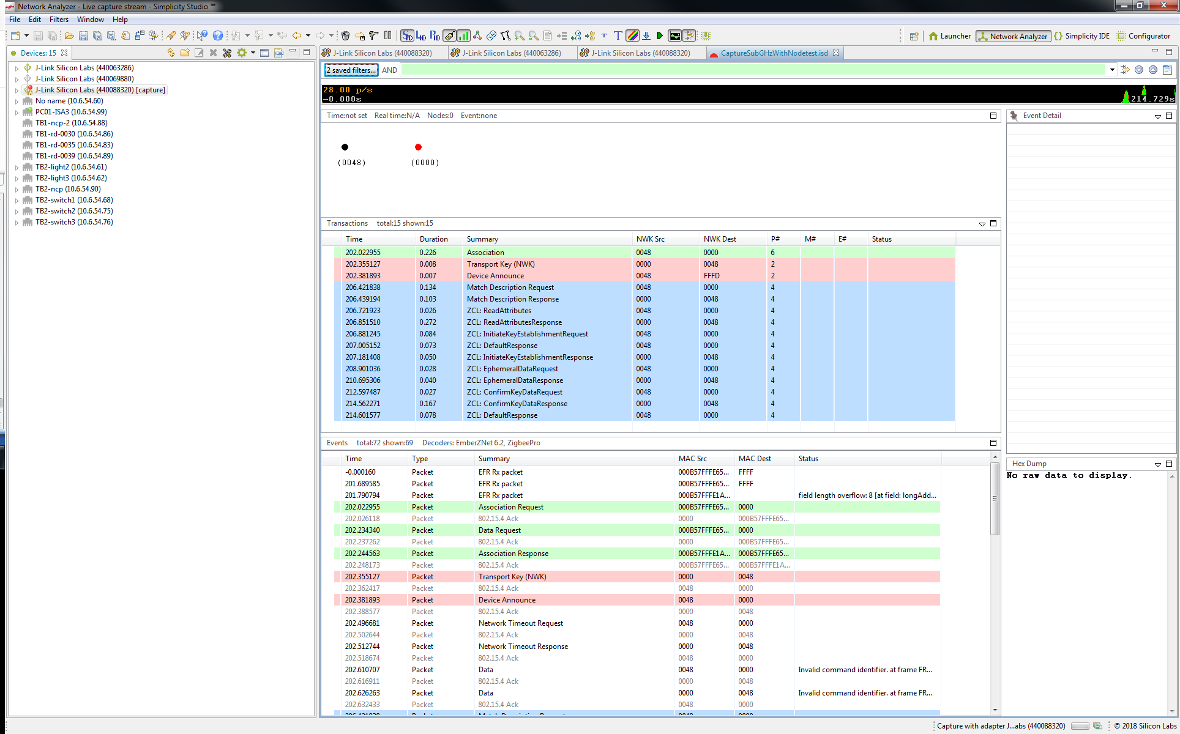This screenshot has width=1180, height=734.
Task: Open the Filters menu
Action: click(59, 19)
